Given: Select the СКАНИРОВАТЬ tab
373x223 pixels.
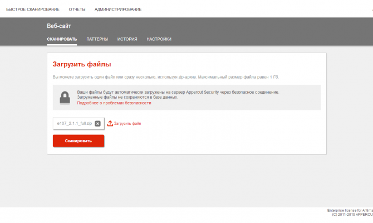Looking at the screenshot, I should click(x=62, y=39).
